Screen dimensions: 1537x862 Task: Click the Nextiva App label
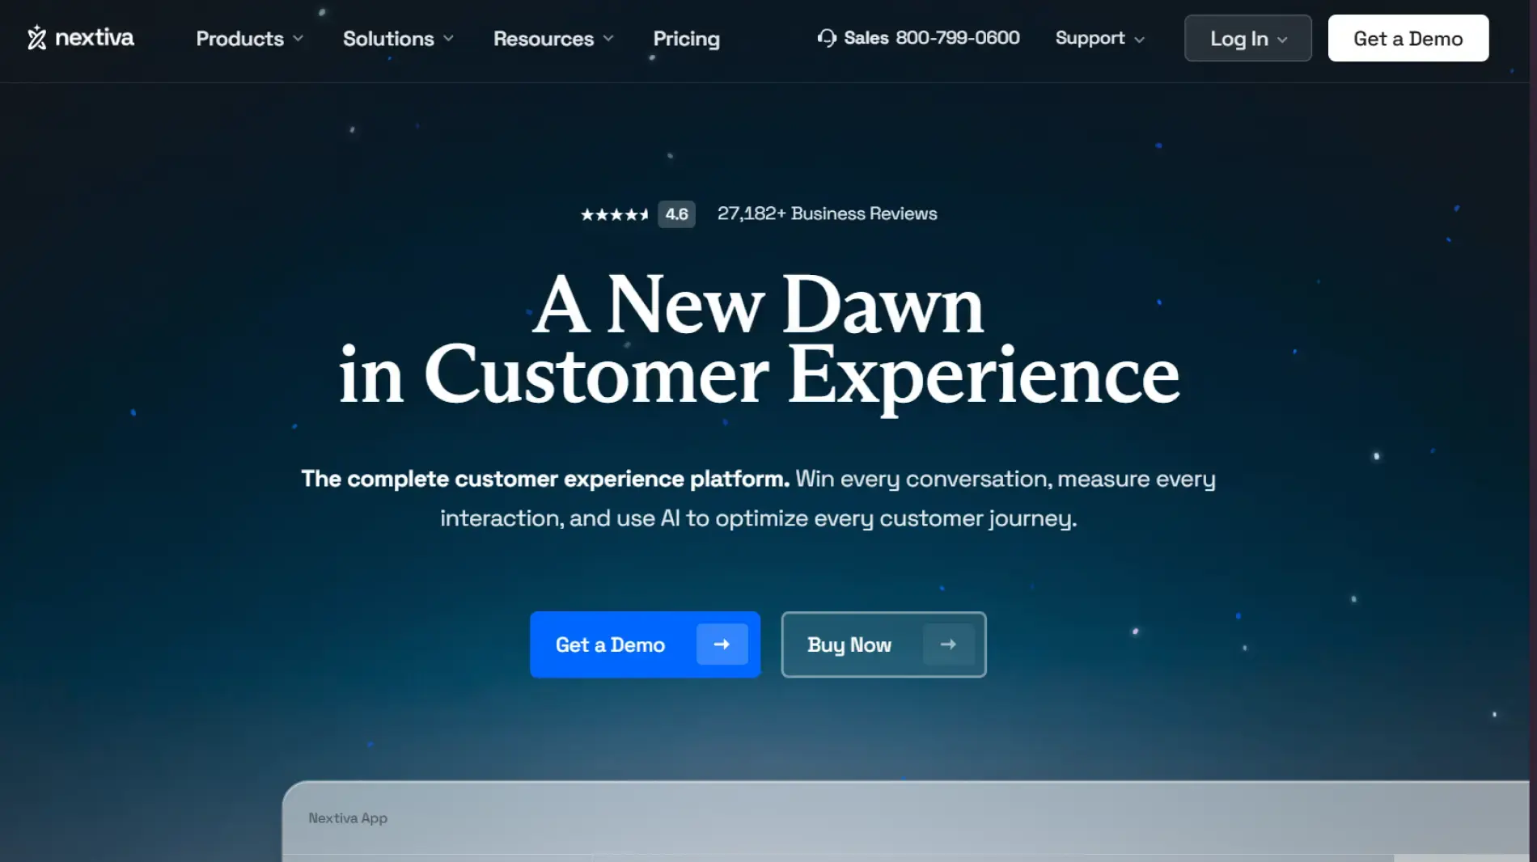click(348, 818)
